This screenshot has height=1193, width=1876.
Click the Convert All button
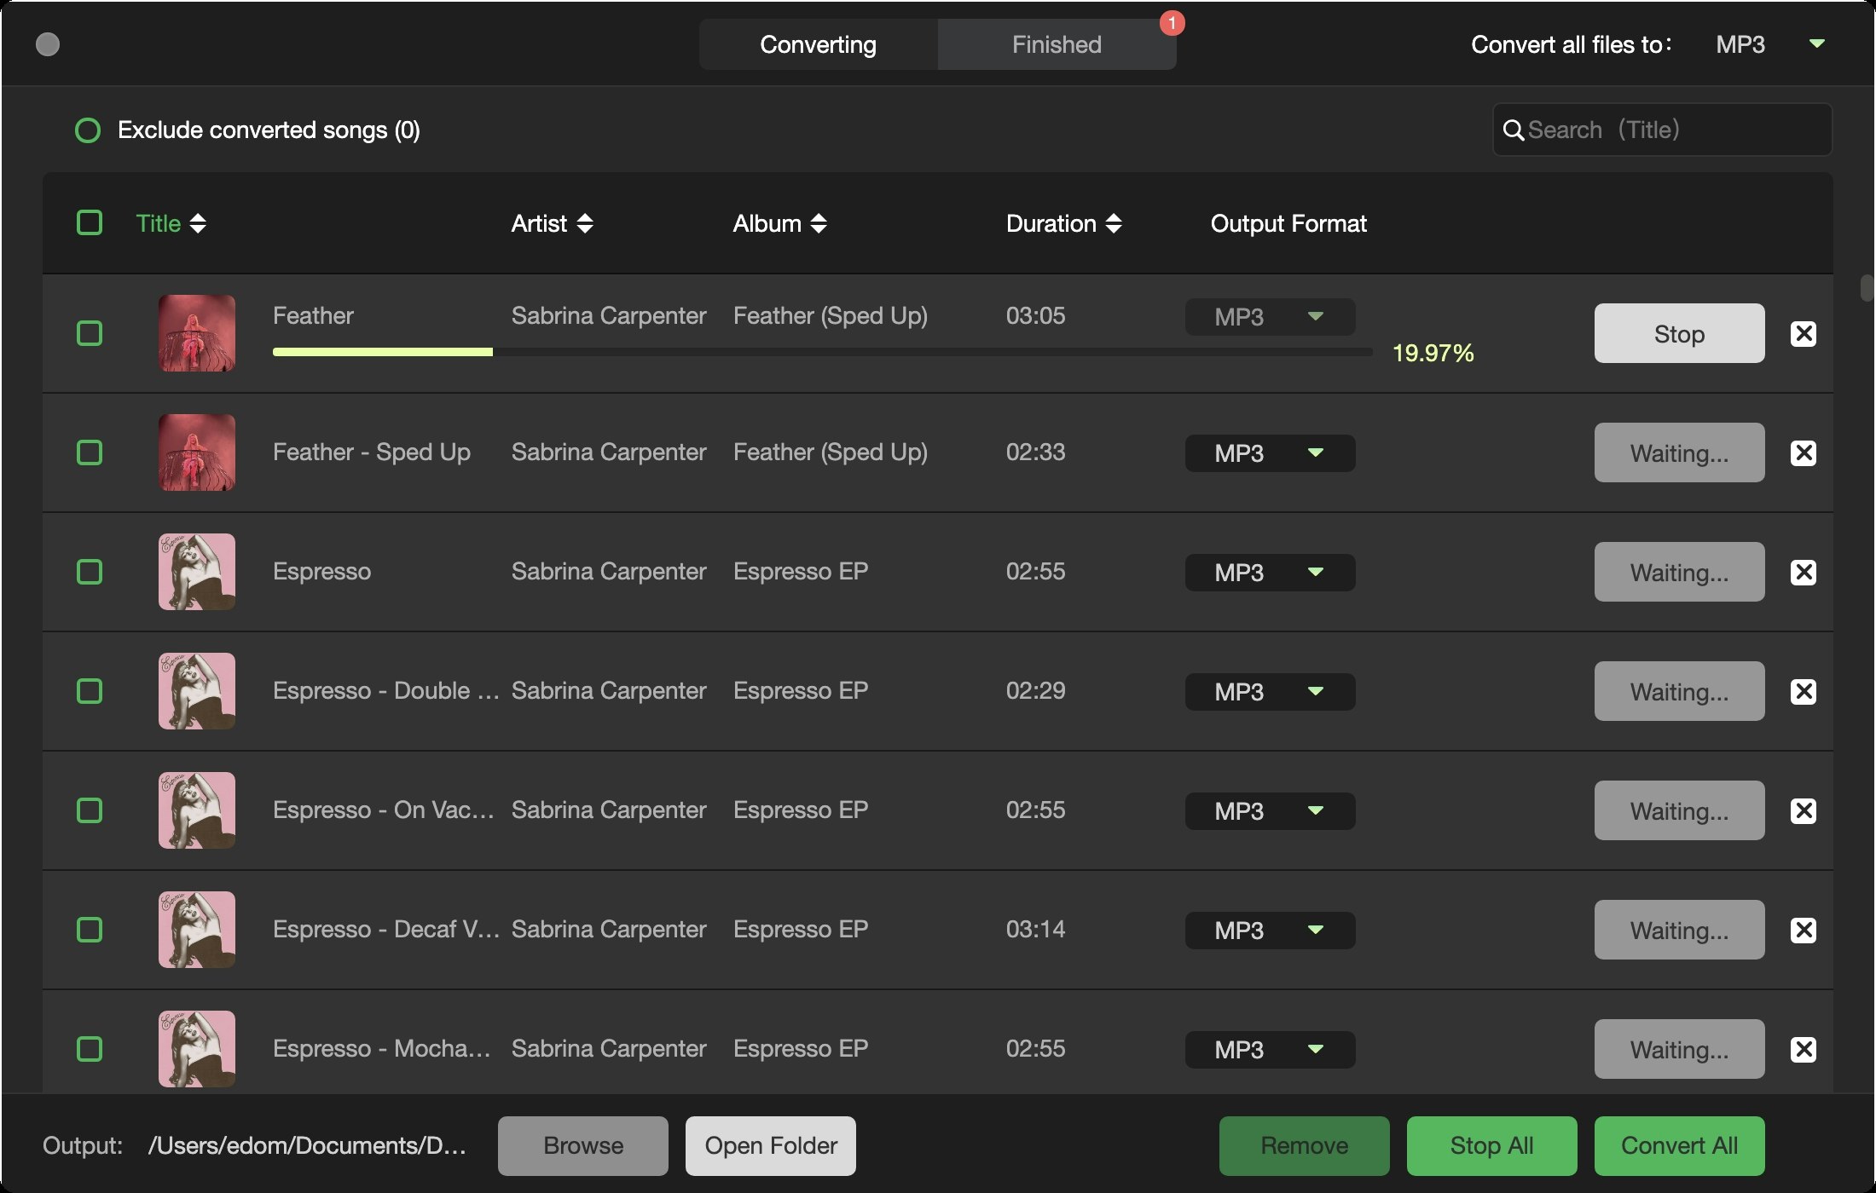1680,1146
